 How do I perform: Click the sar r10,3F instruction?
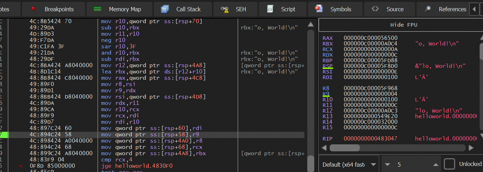click(118, 47)
